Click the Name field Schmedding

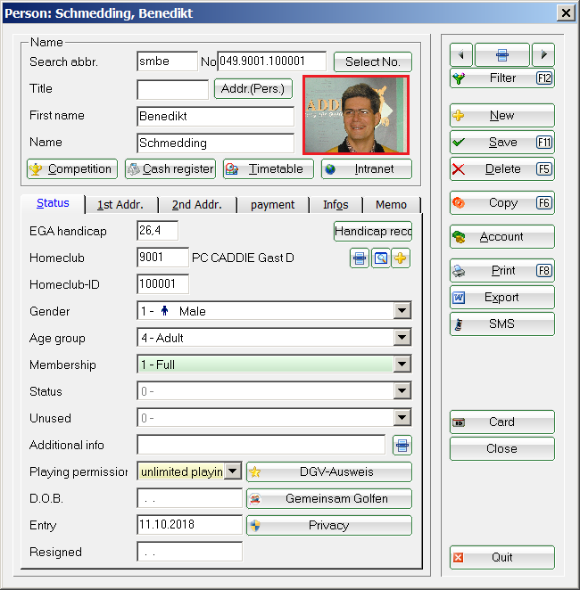[x=215, y=143]
